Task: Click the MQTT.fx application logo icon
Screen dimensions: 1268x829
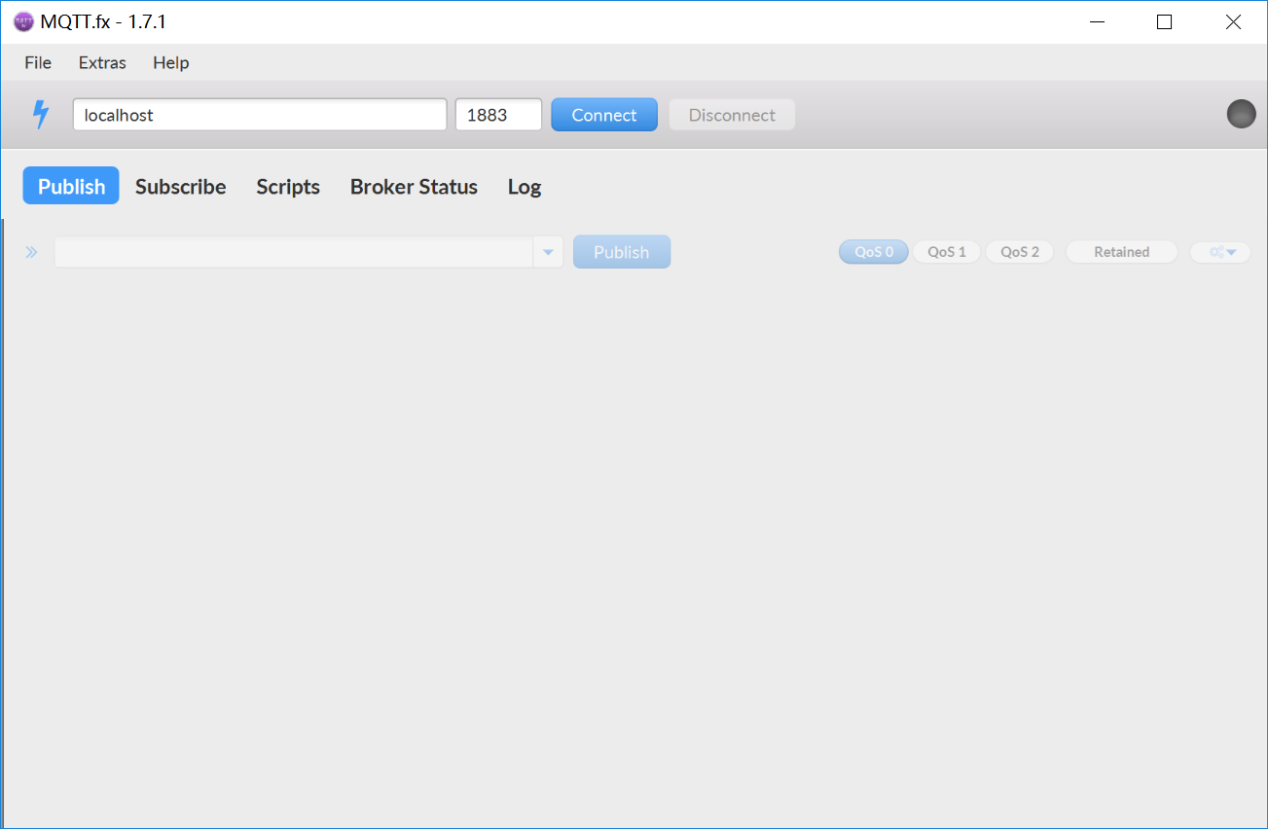Action: (x=22, y=21)
